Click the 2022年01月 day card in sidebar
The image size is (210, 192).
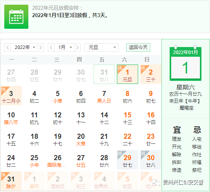(x=186, y=63)
